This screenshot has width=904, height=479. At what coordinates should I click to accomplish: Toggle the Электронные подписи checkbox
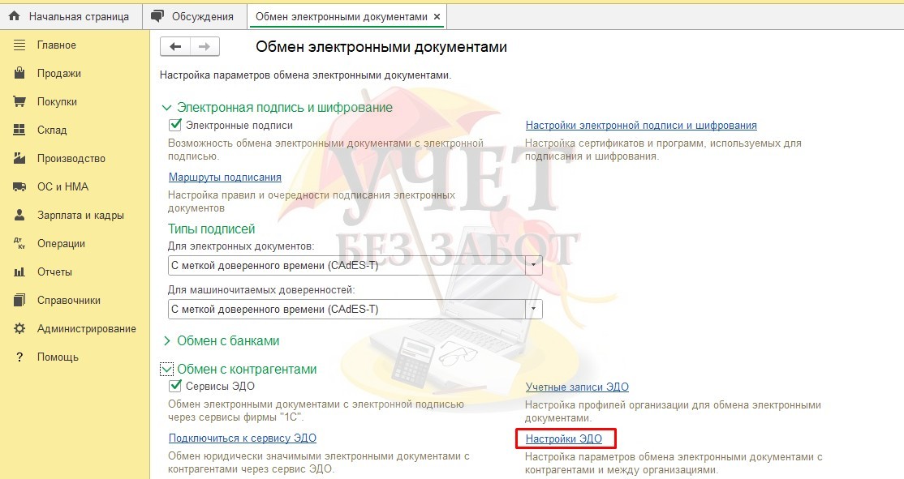174,124
